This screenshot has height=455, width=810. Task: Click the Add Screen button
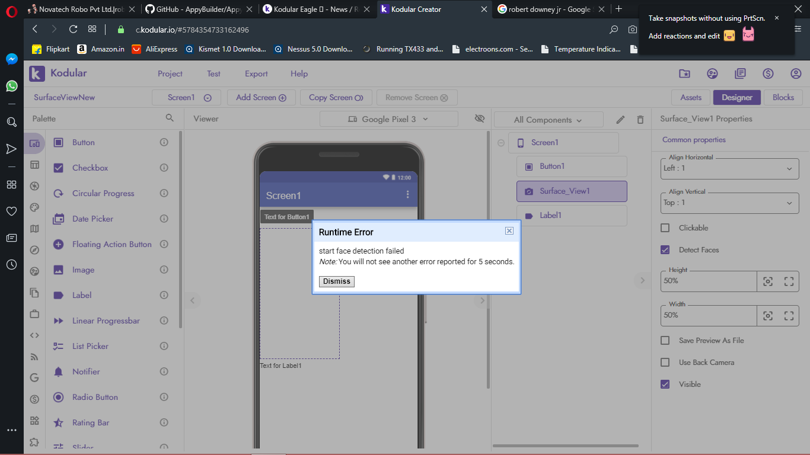[x=262, y=98]
